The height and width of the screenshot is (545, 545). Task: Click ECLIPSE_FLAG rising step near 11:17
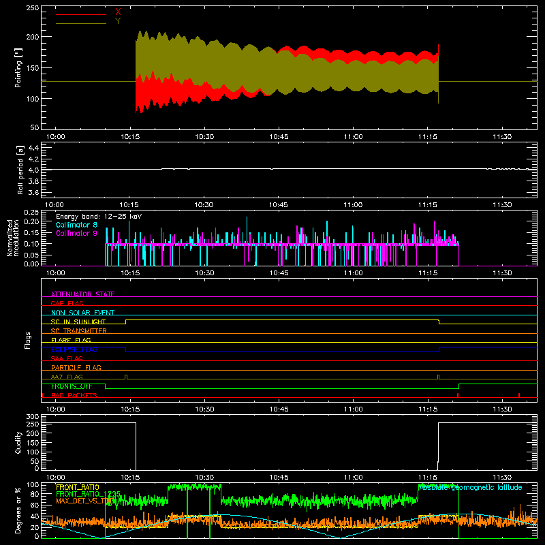pos(439,349)
